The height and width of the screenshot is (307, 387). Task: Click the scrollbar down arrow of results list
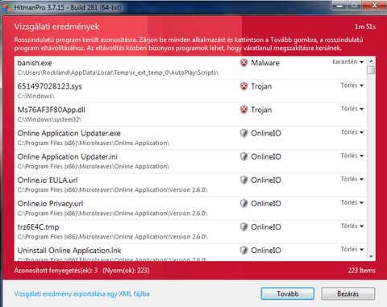[371, 256]
